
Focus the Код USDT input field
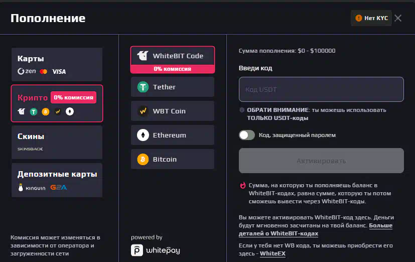321,89
